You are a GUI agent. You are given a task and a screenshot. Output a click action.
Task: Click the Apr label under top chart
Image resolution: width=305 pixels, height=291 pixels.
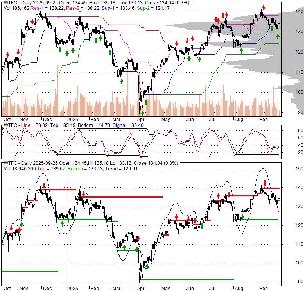(141, 120)
